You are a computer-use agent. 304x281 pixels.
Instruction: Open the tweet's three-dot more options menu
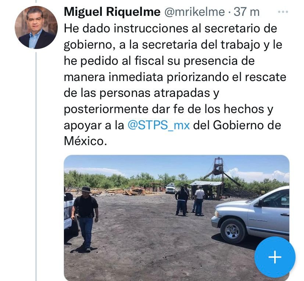tap(283, 12)
